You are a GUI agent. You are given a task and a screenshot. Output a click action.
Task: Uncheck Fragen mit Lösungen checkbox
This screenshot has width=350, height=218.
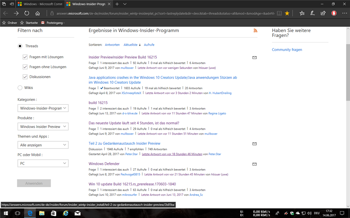coord(25,57)
